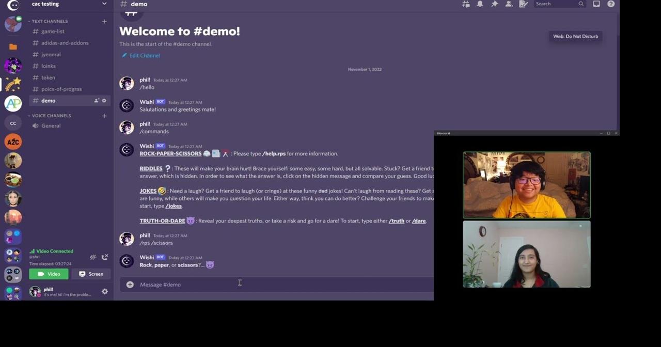Click into the Search field
Screen dimensions: 661x347
tap(559, 4)
